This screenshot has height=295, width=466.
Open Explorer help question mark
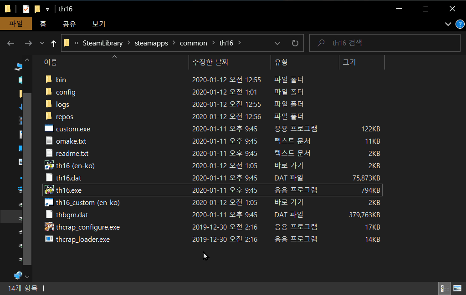tap(460, 24)
